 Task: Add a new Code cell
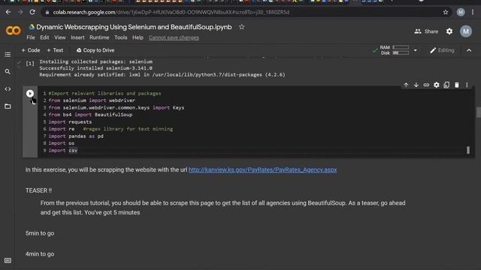(x=31, y=50)
